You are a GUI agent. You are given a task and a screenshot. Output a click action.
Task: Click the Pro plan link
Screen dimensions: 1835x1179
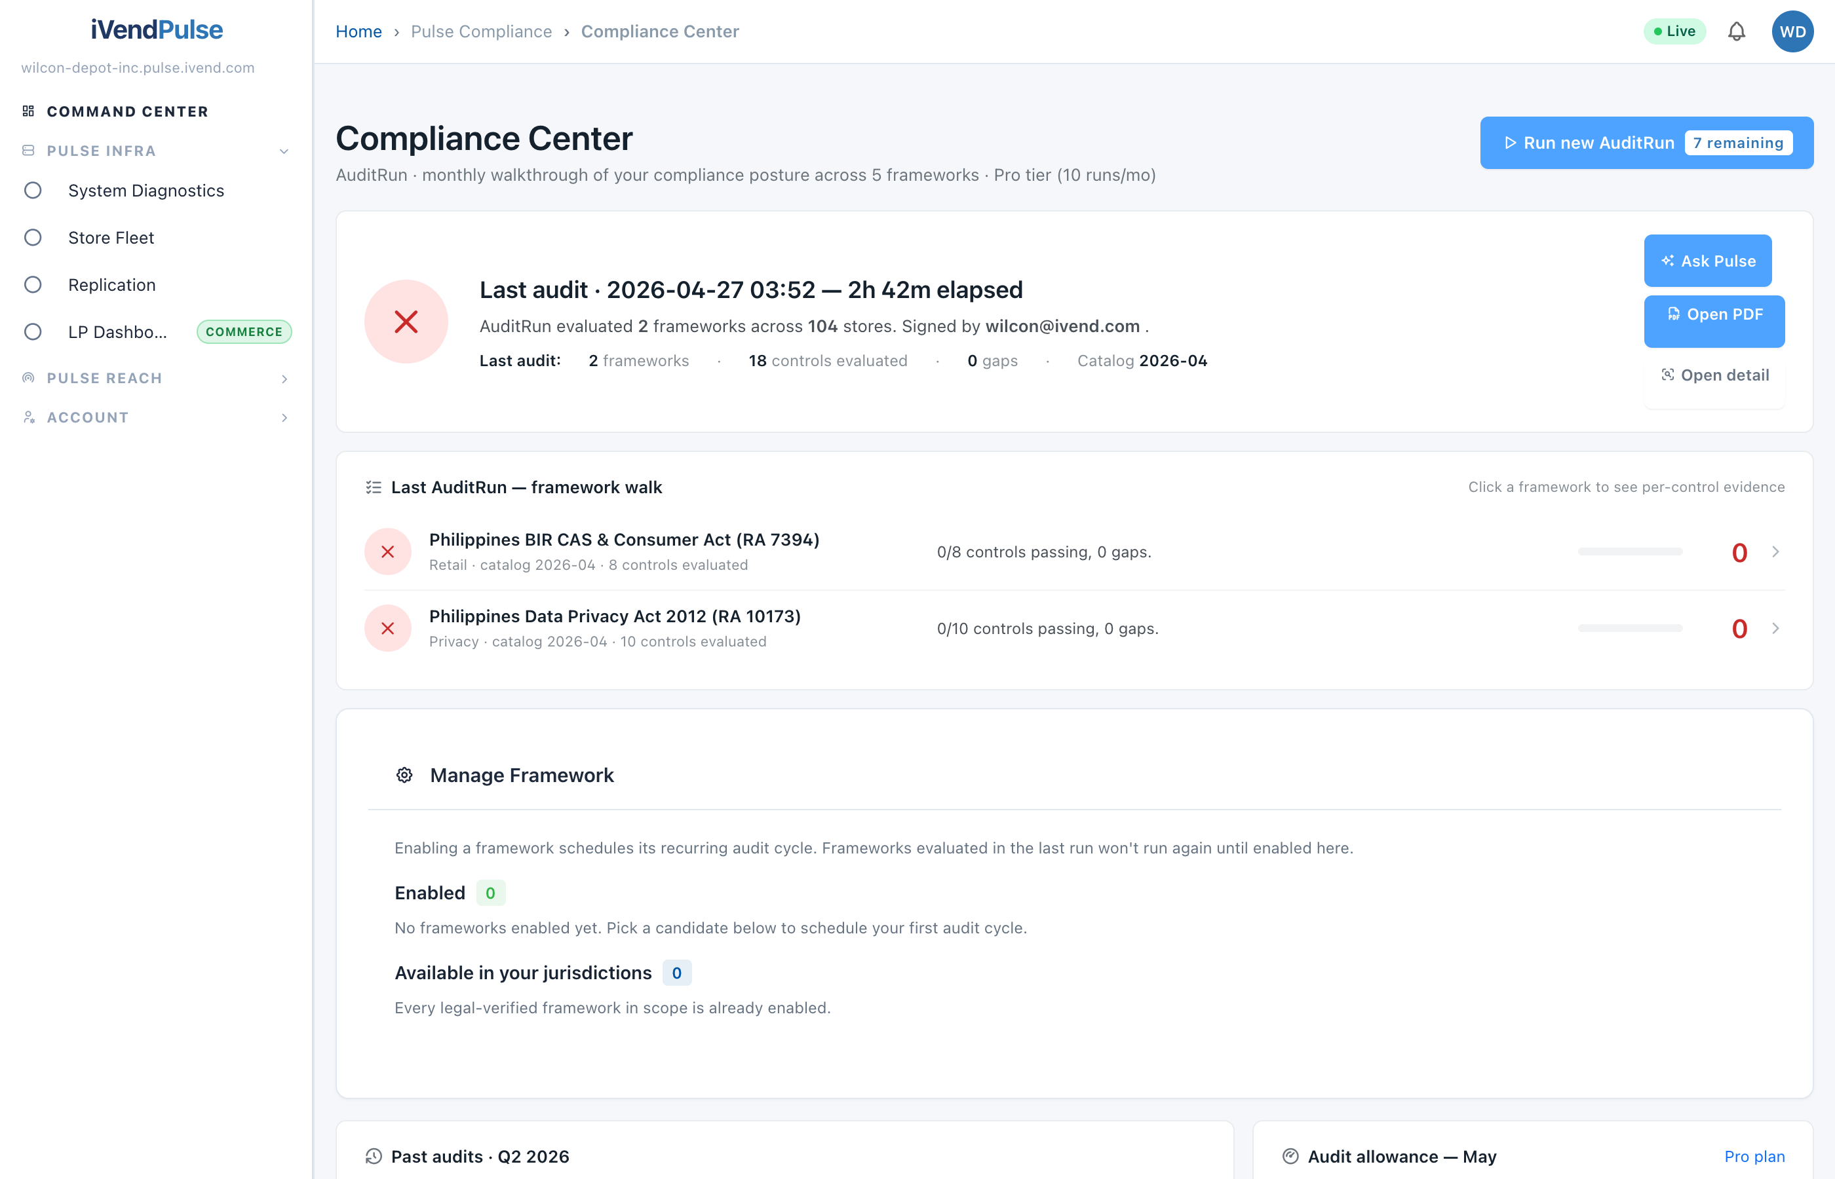point(1754,1156)
